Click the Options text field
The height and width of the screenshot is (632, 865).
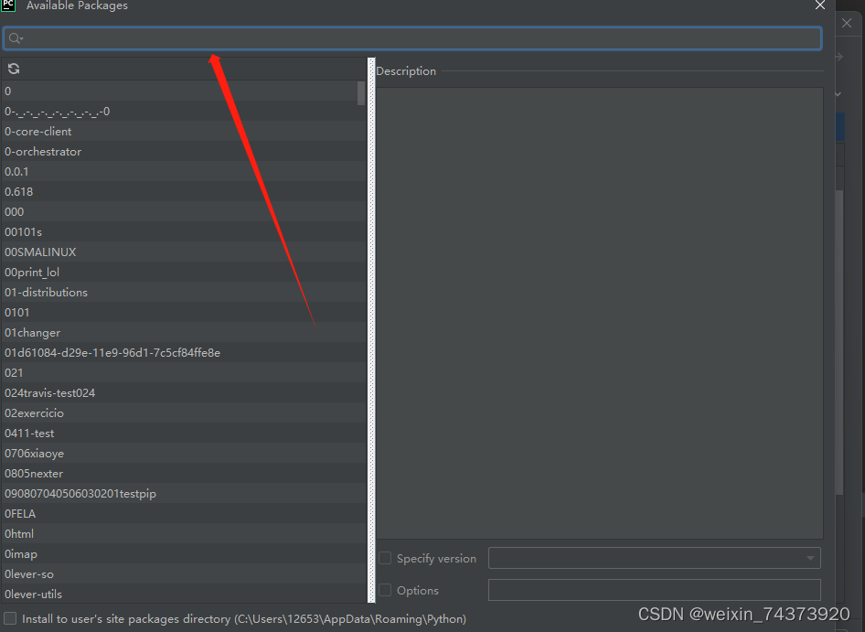click(655, 590)
